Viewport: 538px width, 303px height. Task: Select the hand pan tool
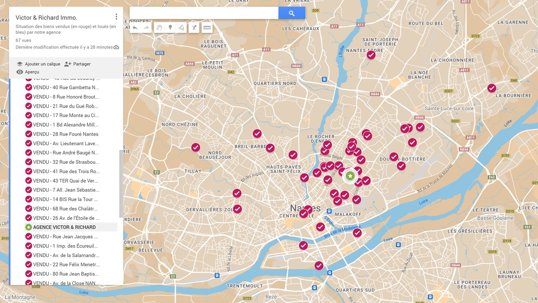click(159, 28)
